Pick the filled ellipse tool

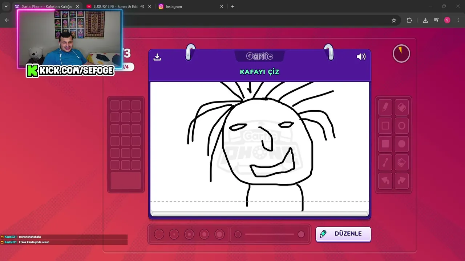(x=401, y=144)
